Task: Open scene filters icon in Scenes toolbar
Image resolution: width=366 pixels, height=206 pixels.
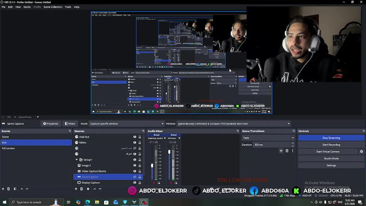Action: click(15, 189)
